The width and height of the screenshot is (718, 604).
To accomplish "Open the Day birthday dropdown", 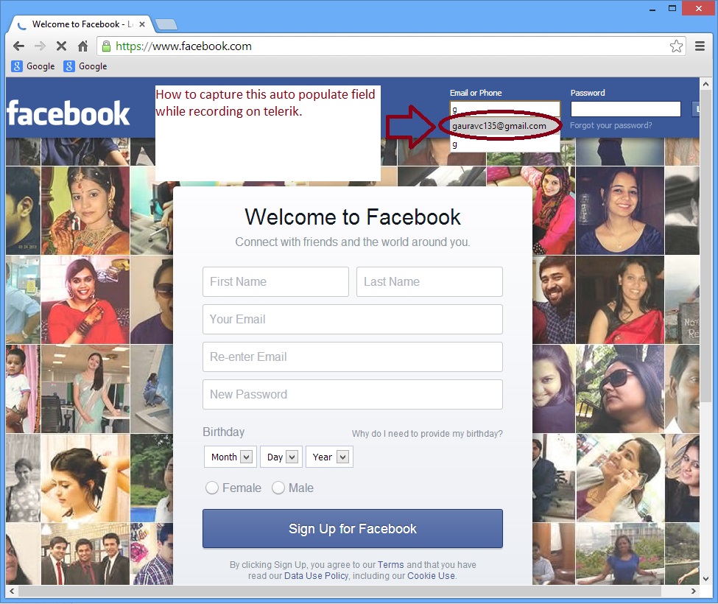I will (281, 457).
